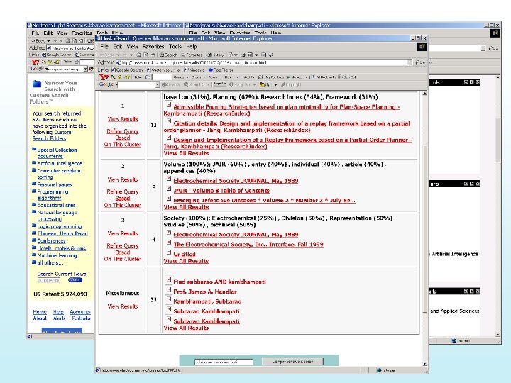Click Electrochemical Society Interface, Fall 1999 link
Screen dimensions: 511x383
pos(248,244)
